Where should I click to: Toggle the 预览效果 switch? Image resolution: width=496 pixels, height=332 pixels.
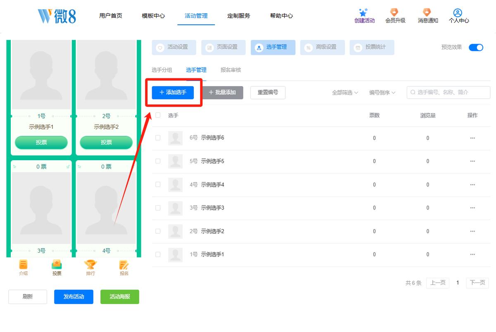476,47
